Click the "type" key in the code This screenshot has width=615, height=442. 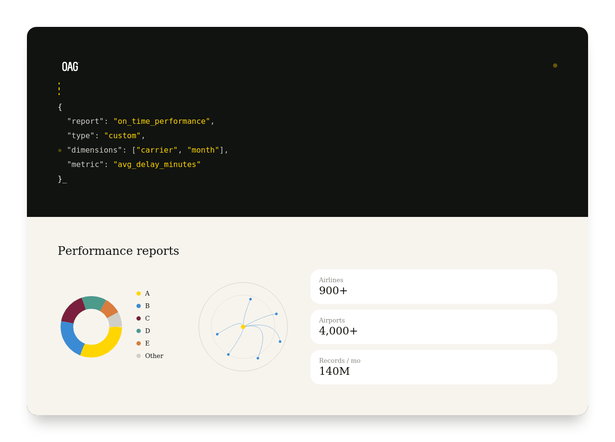pos(81,136)
